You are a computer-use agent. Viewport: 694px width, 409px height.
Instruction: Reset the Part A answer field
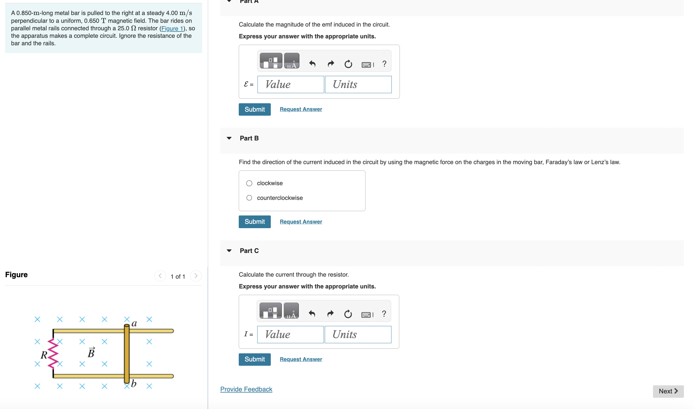[x=348, y=64]
